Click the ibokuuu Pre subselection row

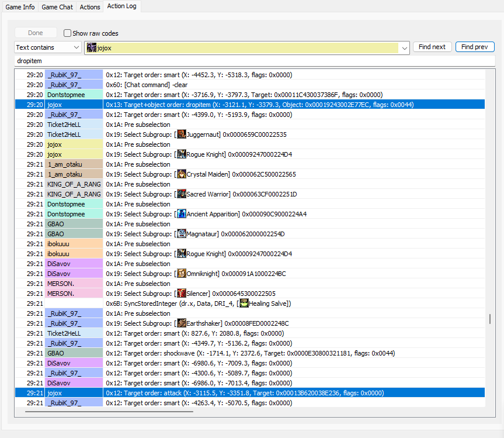250,244
